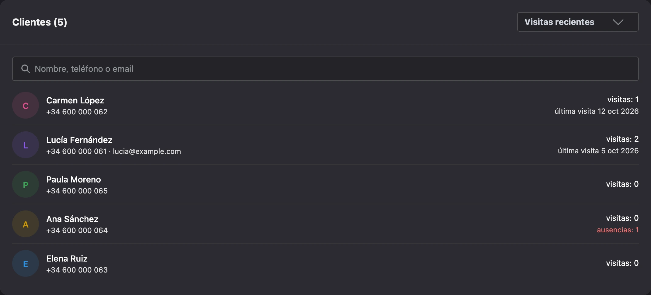Expand sorting options via chevron arrow
The image size is (651, 295).
pyautogui.click(x=618, y=22)
